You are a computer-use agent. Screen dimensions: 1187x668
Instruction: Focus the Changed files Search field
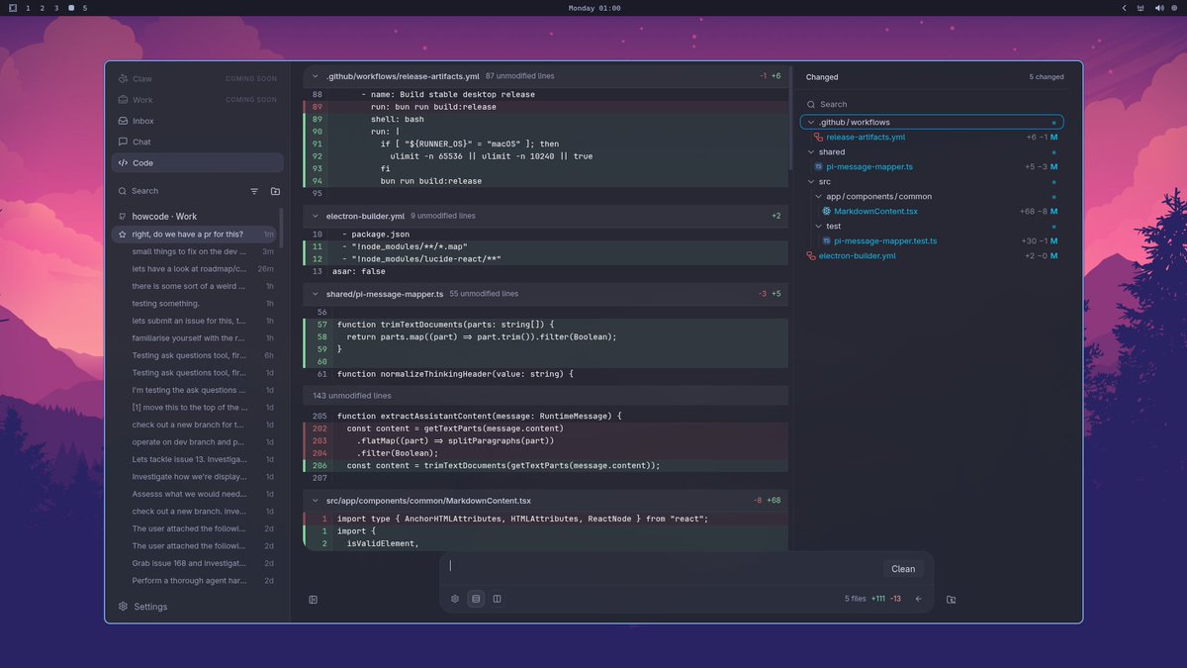point(933,104)
